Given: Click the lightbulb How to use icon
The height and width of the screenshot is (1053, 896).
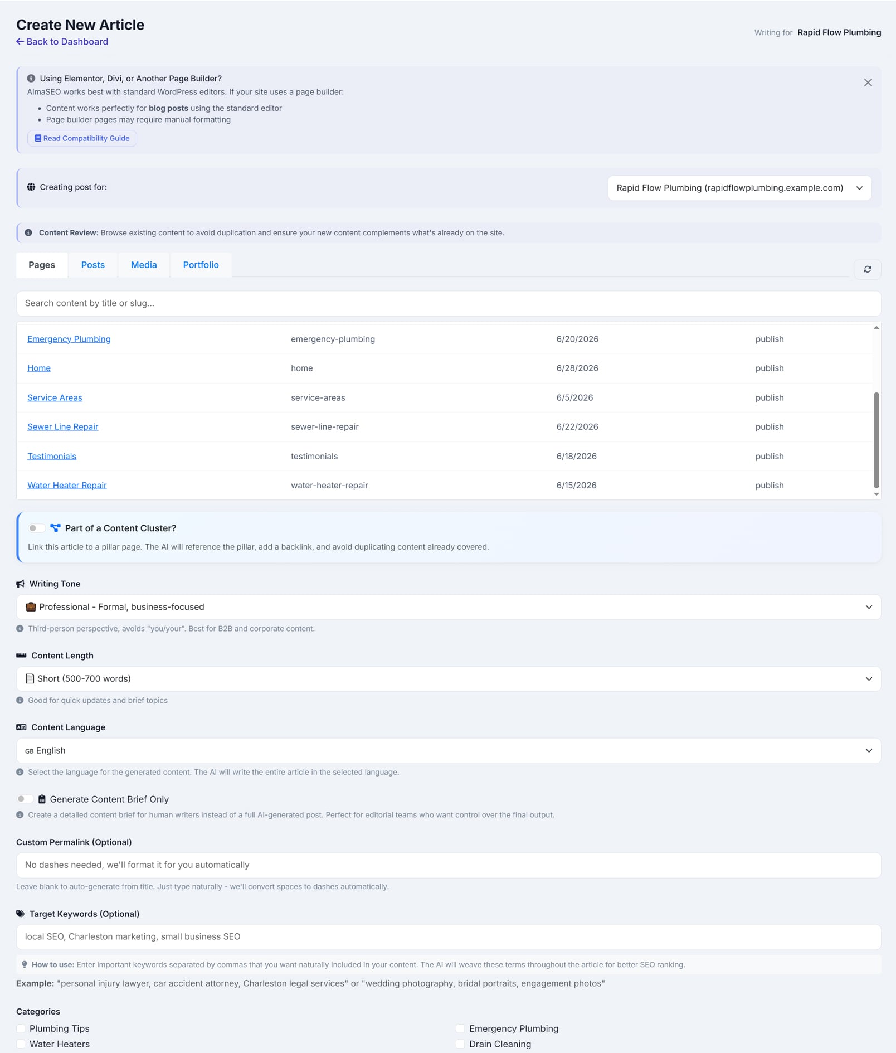Looking at the screenshot, I should tap(25, 964).
